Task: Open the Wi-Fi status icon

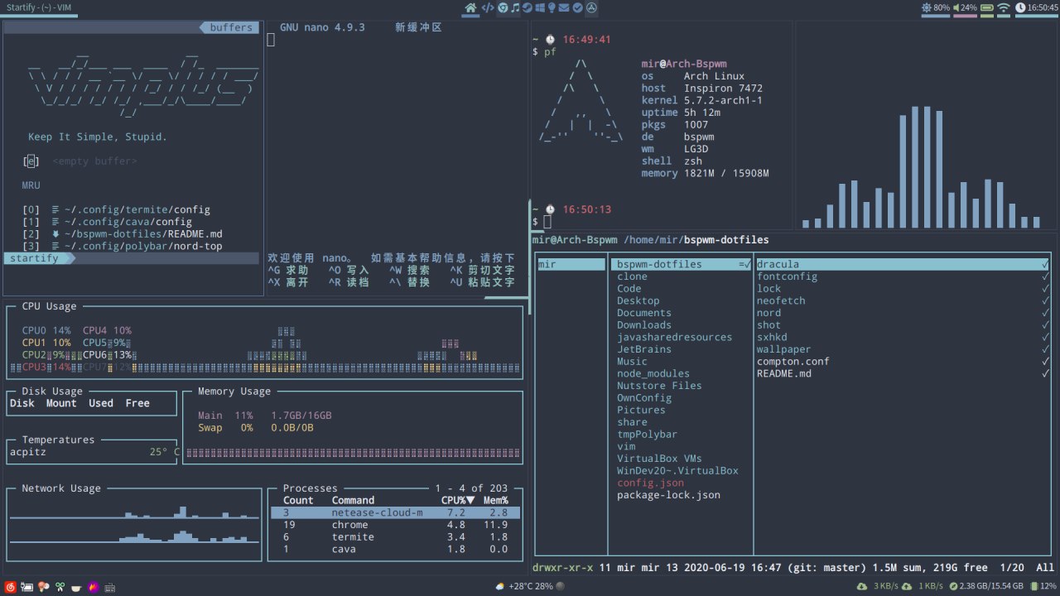Action: point(1004,7)
